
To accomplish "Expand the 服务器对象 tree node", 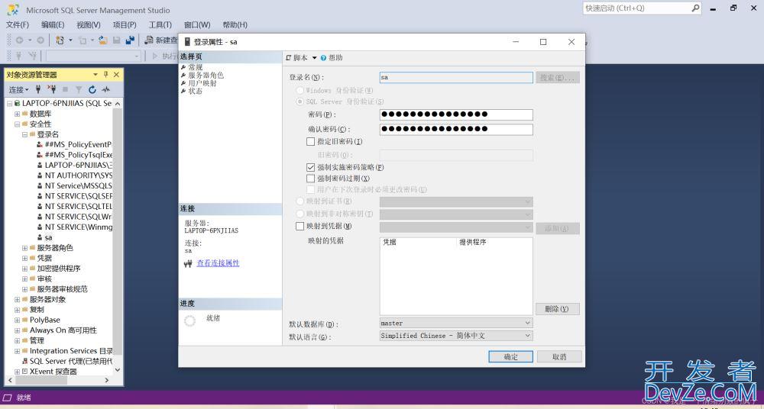I will 17,299.
